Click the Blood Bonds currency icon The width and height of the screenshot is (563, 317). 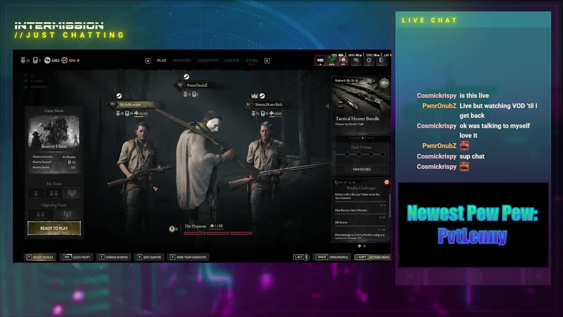pyautogui.click(x=64, y=60)
